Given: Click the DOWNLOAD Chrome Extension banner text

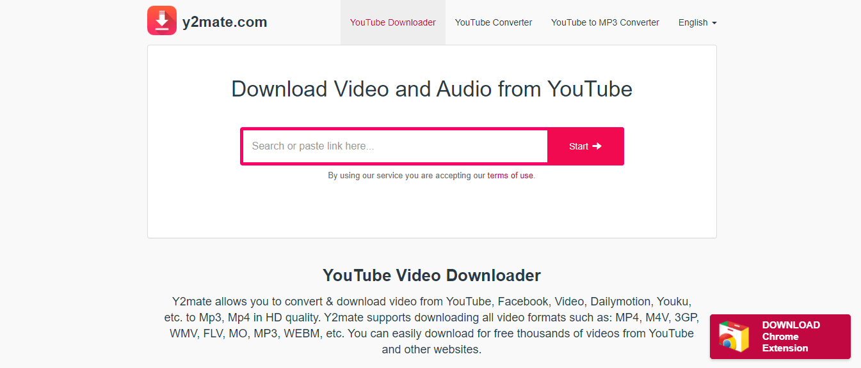Looking at the screenshot, I should [x=791, y=337].
